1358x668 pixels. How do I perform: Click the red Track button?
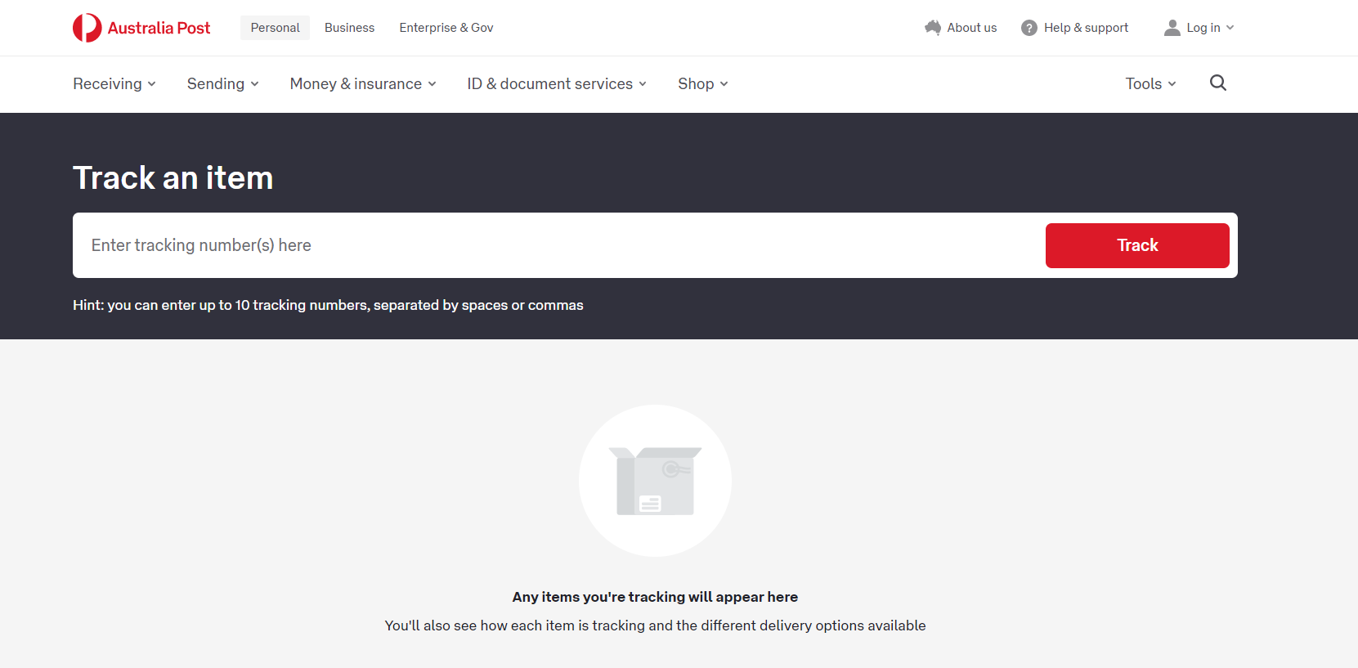[1137, 245]
